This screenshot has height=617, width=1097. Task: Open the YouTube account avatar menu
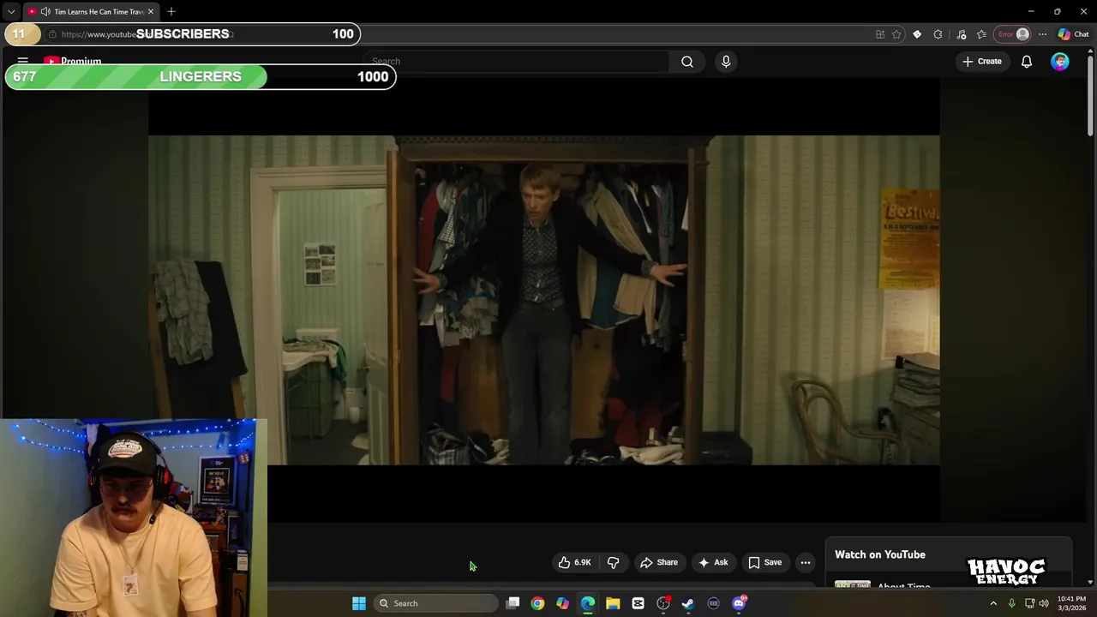tap(1060, 62)
